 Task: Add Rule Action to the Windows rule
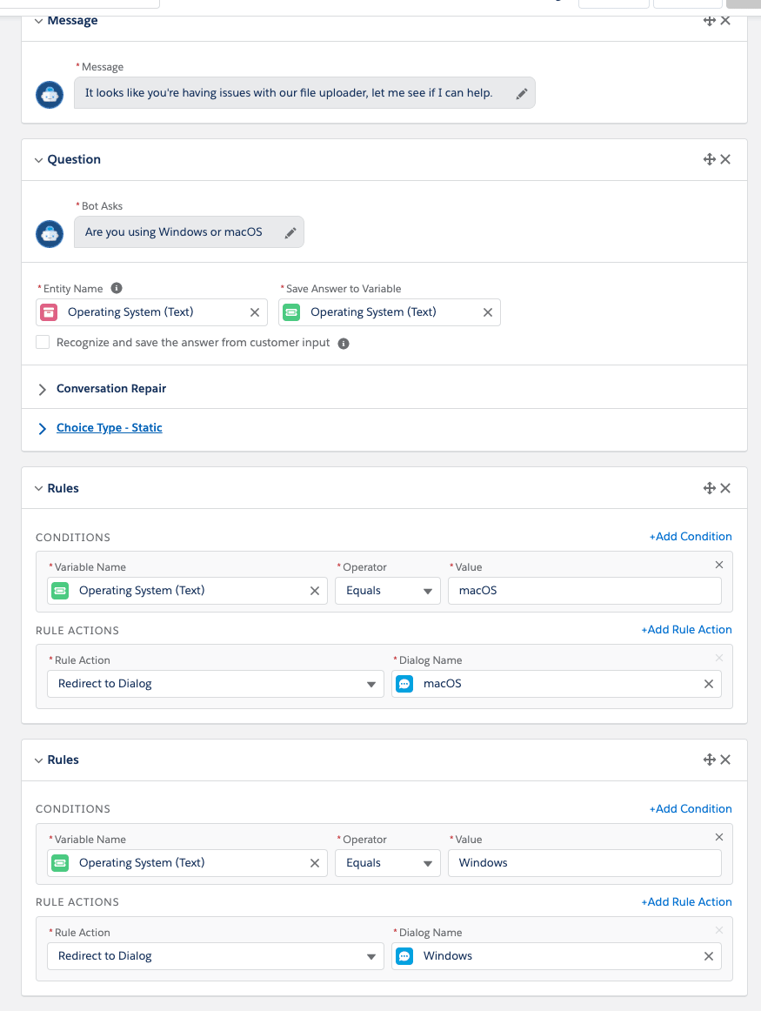click(686, 901)
